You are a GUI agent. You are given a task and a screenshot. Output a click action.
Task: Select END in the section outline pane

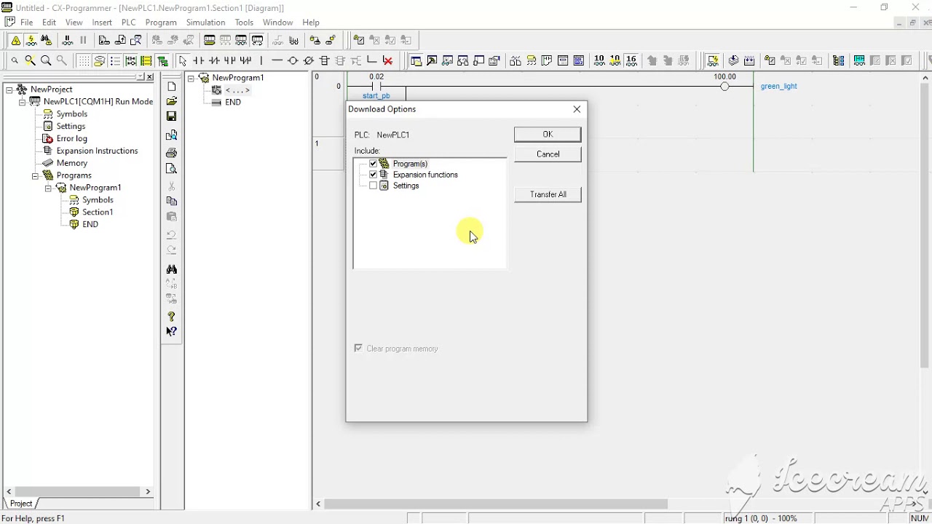[233, 102]
